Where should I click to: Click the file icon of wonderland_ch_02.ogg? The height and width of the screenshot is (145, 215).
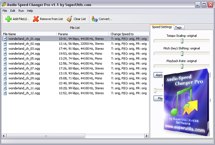click(x=5, y=43)
